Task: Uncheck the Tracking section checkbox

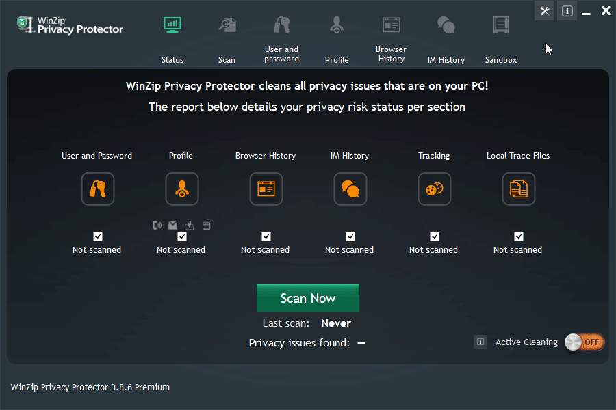Action: [x=435, y=236]
